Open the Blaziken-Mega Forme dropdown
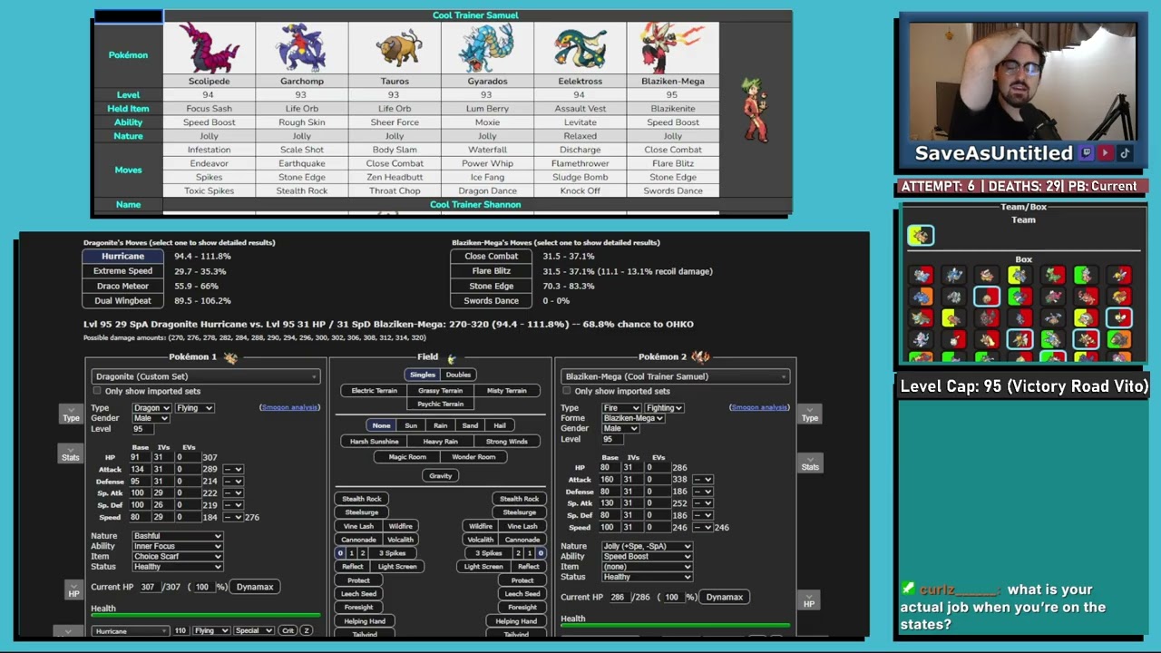This screenshot has height=653, width=1161. click(634, 418)
